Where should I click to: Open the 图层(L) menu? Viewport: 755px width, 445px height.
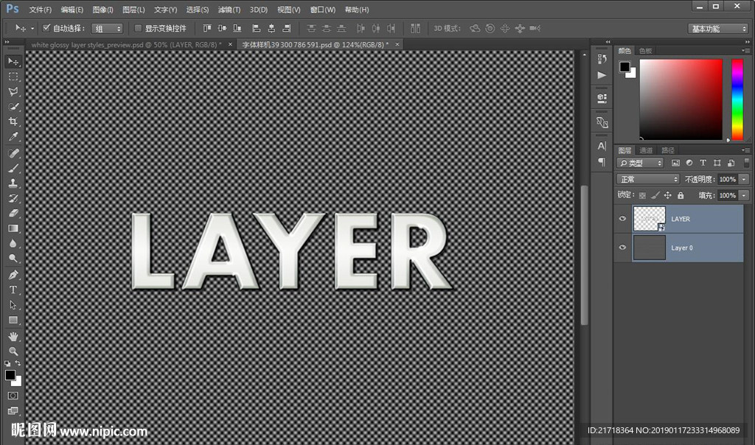coord(133,10)
